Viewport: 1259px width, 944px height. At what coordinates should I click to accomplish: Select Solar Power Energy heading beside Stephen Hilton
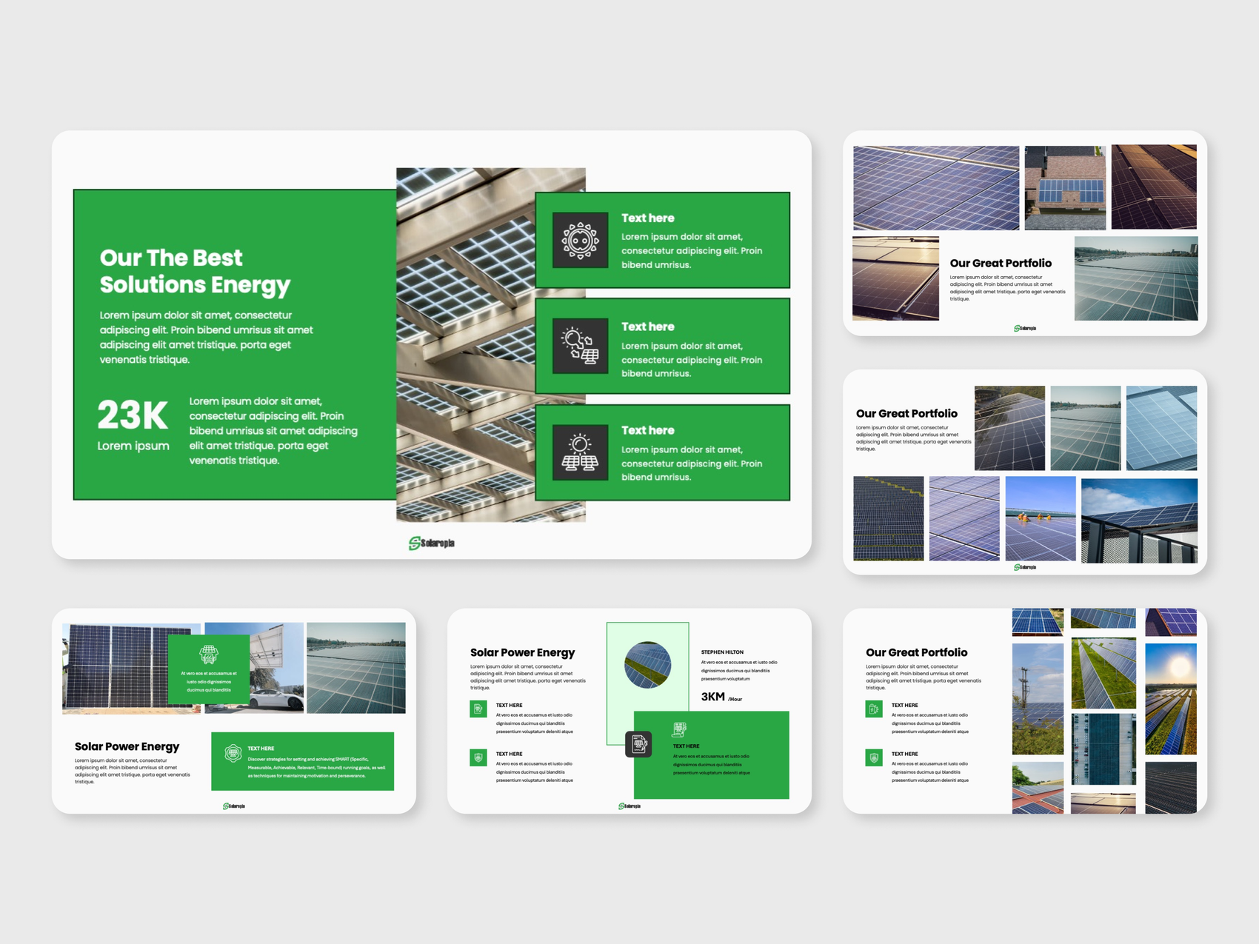[x=522, y=652]
